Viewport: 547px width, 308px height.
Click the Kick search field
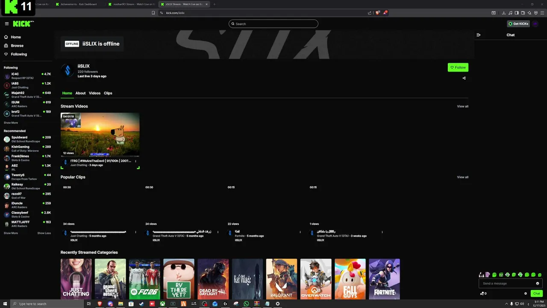tap(273, 24)
